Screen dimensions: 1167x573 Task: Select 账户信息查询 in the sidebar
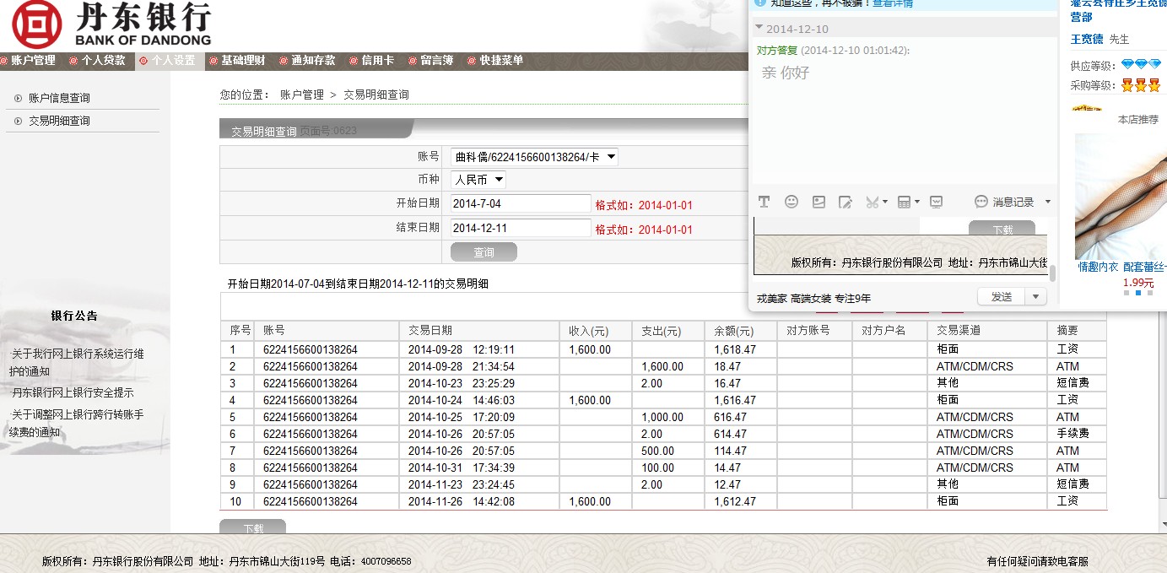(x=59, y=98)
